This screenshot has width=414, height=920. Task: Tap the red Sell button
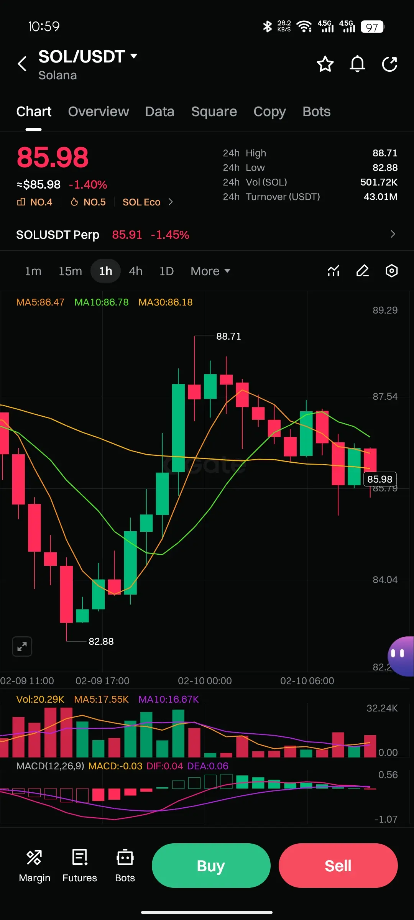pyautogui.click(x=338, y=866)
